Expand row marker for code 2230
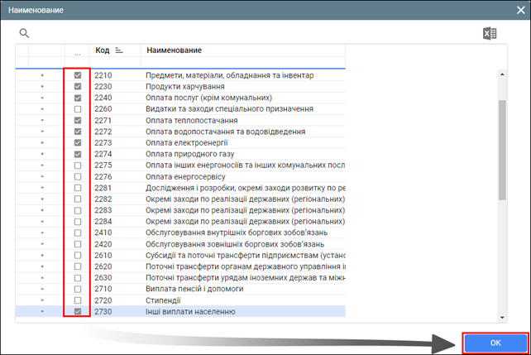Image resolution: width=531 pixels, height=355 pixels. pyautogui.click(x=43, y=87)
